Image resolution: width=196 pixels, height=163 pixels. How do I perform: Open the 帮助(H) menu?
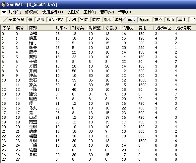click(124, 12)
